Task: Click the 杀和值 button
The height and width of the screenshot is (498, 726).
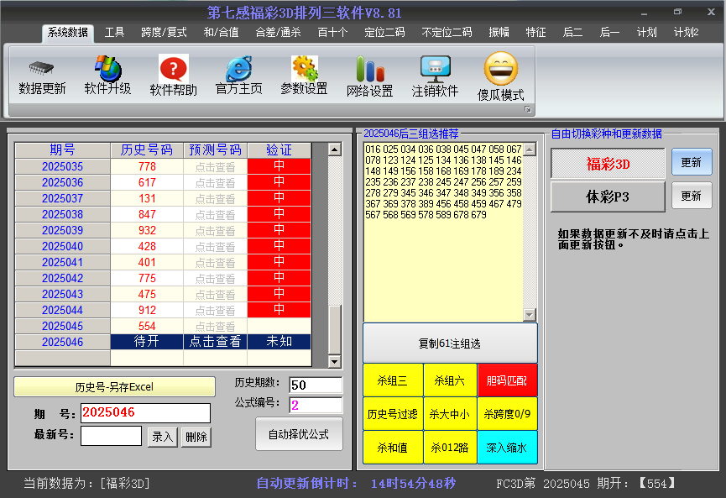Action: click(393, 448)
